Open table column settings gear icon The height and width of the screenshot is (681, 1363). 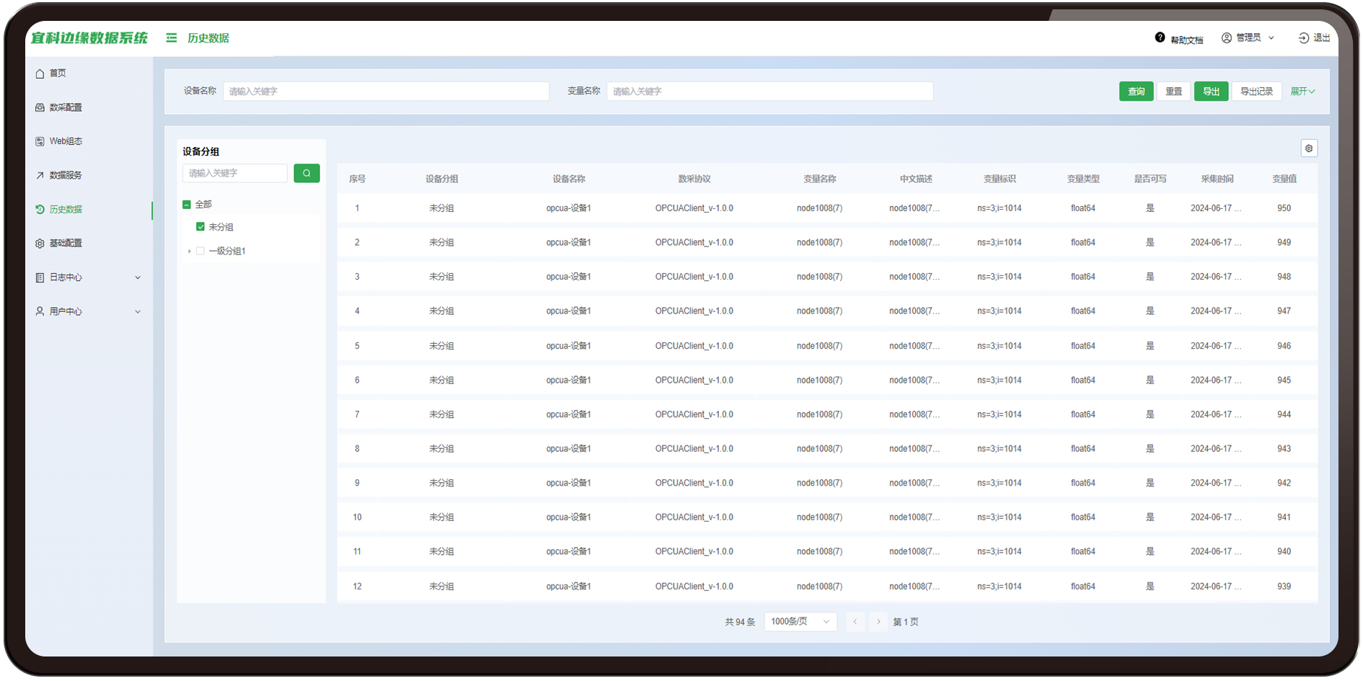pyautogui.click(x=1309, y=148)
